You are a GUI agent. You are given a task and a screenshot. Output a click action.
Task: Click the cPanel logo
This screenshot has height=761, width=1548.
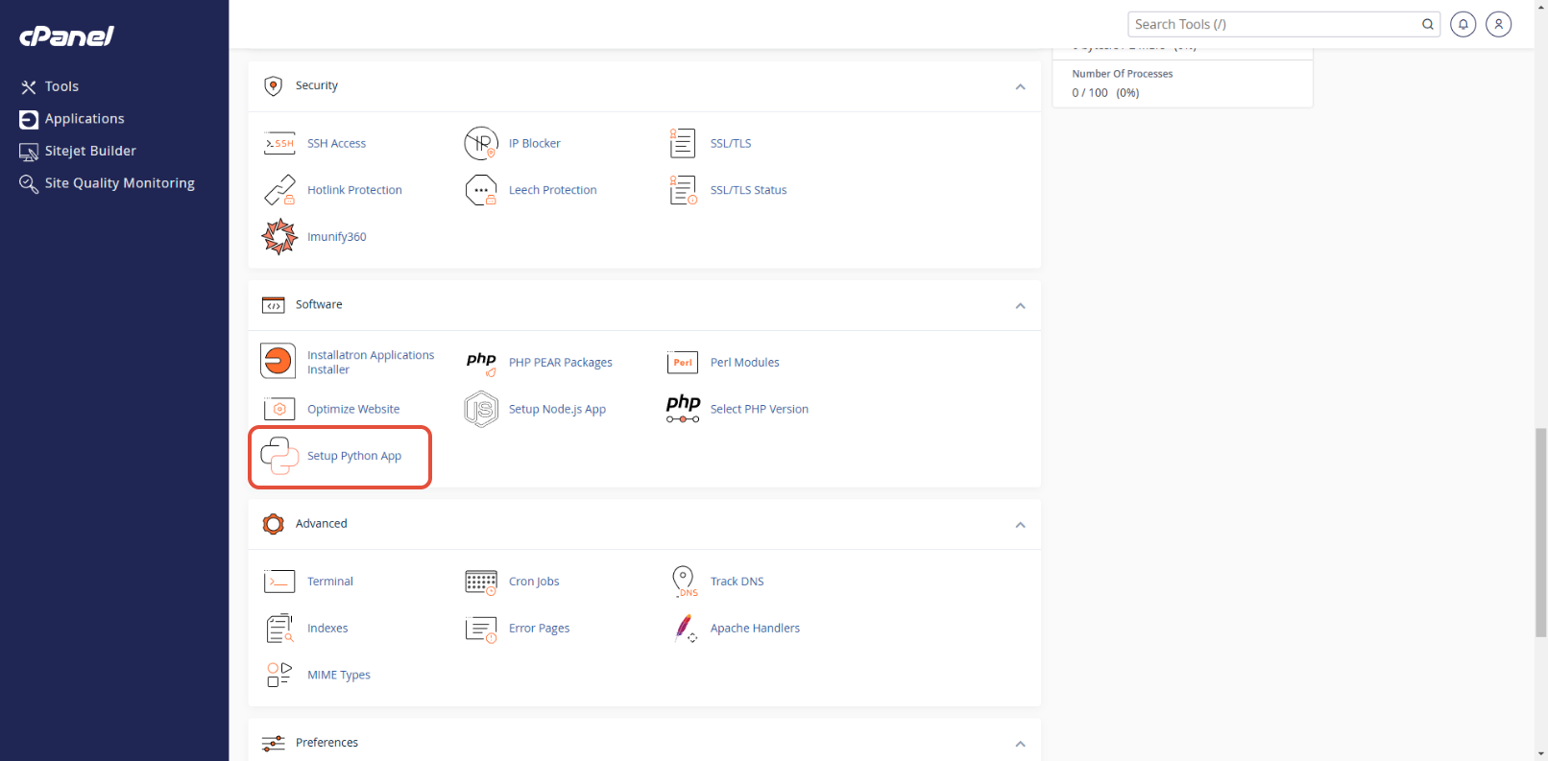click(x=67, y=36)
